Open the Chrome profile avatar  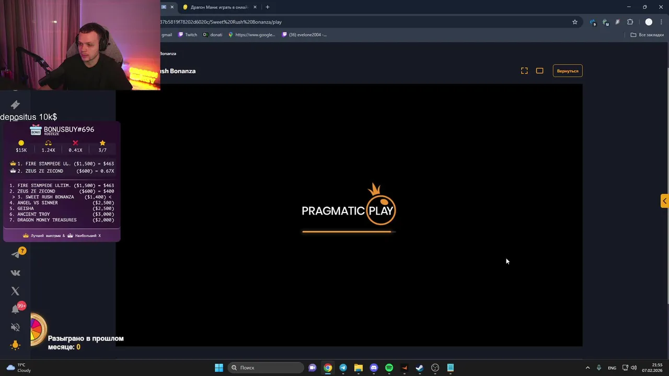pyautogui.click(x=649, y=22)
